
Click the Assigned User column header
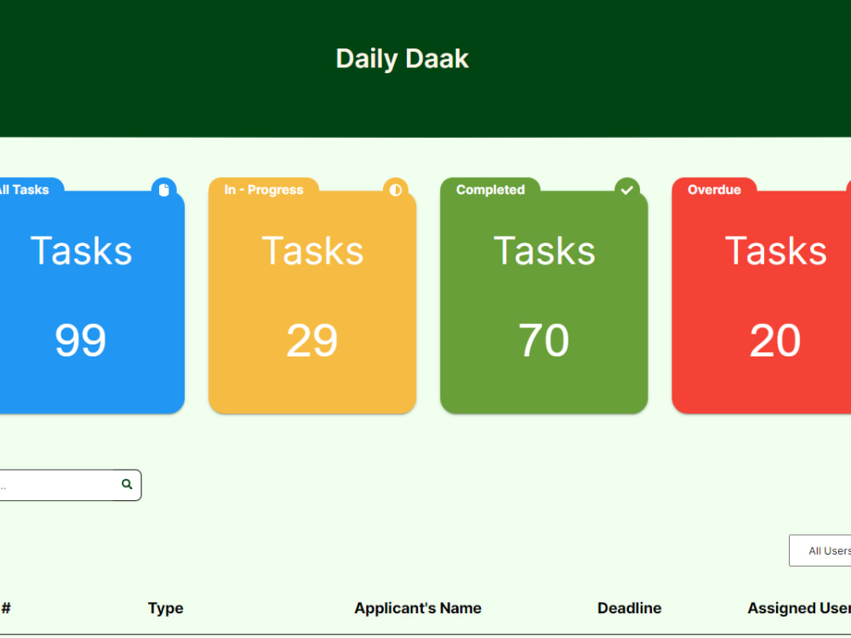click(799, 608)
